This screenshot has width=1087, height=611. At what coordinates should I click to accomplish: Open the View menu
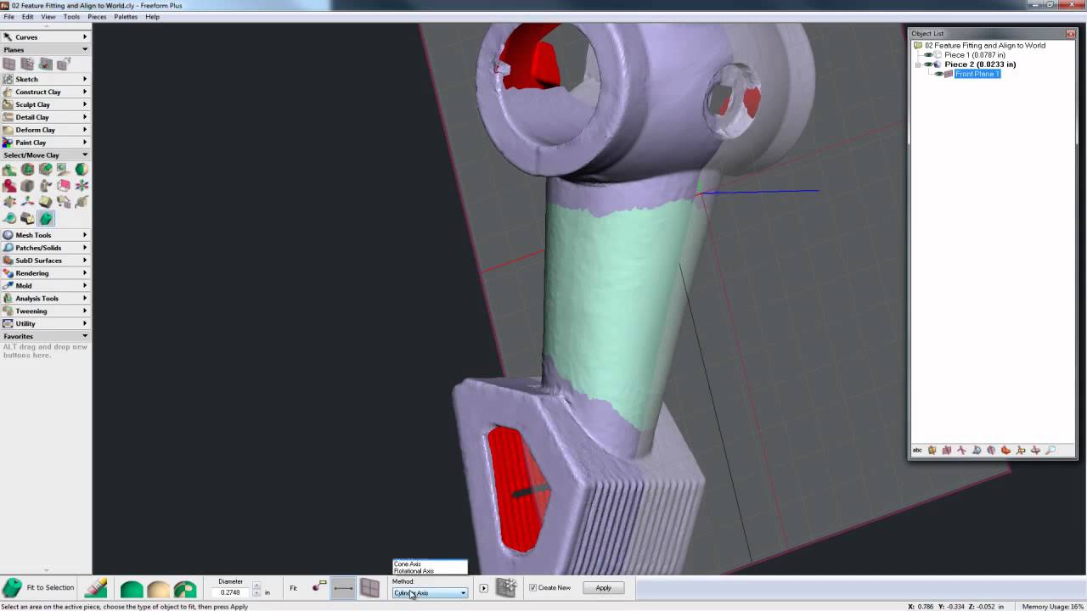[48, 17]
